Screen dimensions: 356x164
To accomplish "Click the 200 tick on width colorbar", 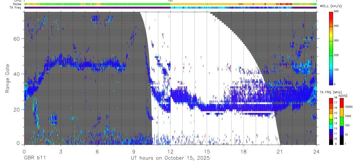I will coord(337,55).
